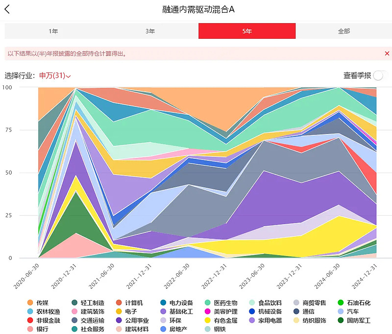Click the 选择行业 label
This screenshot has height=334, width=392.
pyautogui.click(x=20, y=76)
